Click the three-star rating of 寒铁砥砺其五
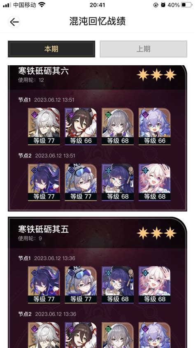The height and width of the screenshot is (348, 195). pyautogui.click(x=157, y=233)
